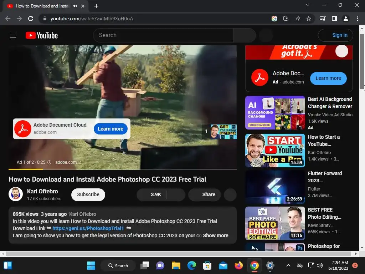View site info via padlock icon
365x274 pixels.
point(45,19)
